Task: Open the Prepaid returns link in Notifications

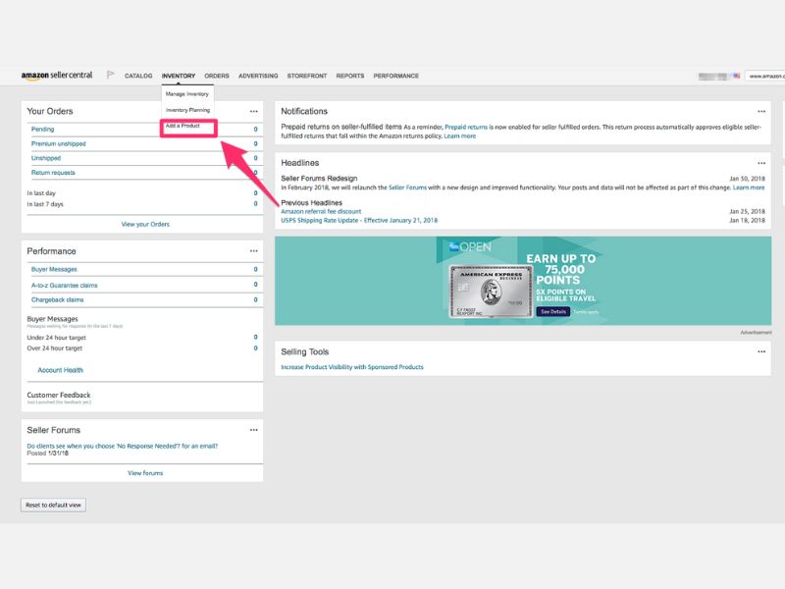Action: pyautogui.click(x=466, y=128)
